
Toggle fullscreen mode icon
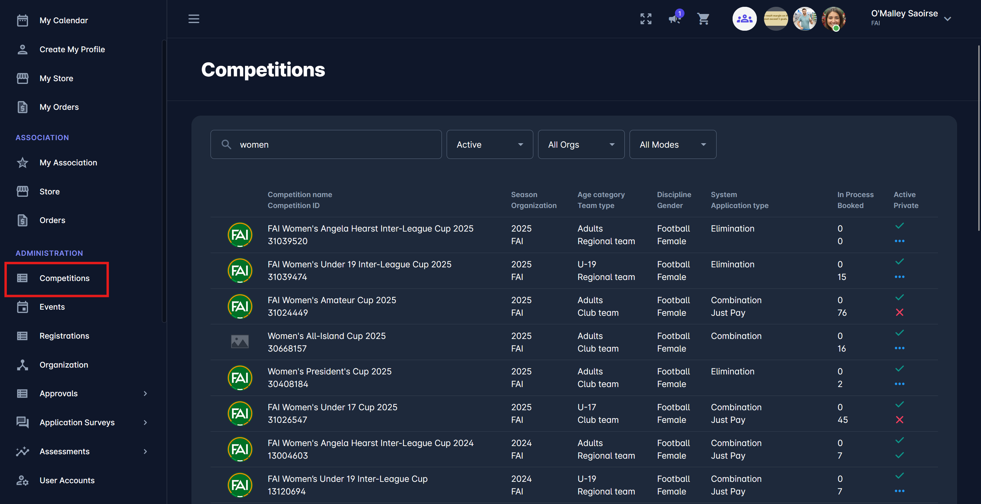point(646,19)
